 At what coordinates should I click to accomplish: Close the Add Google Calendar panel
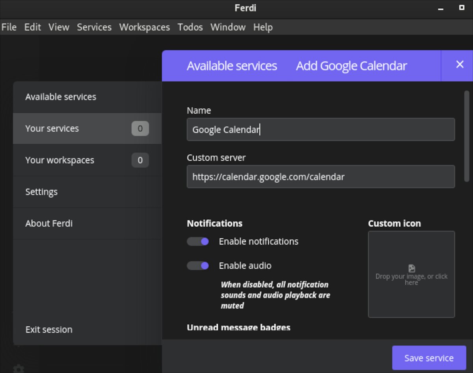tap(460, 65)
